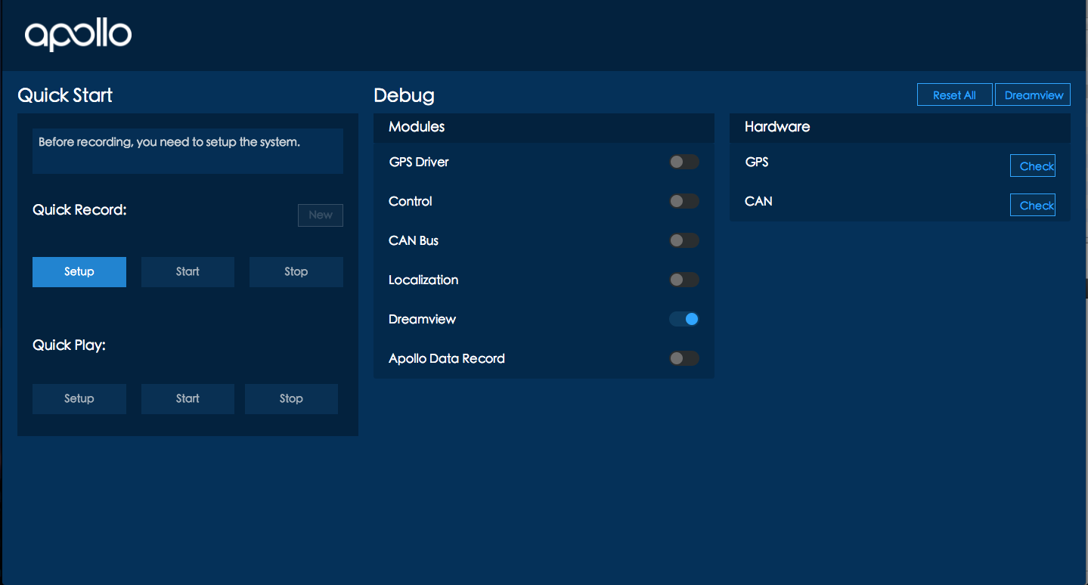Toggle the GPS Driver module switch

click(x=684, y=162)
